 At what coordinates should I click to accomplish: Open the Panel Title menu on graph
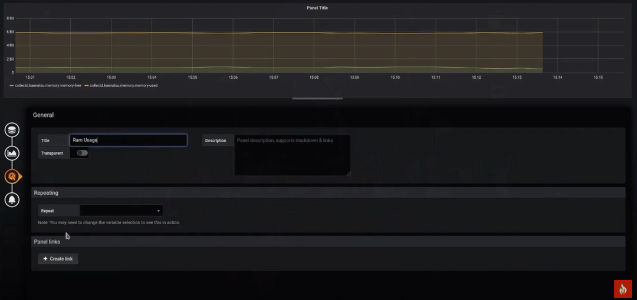click(x=317, y=8)
